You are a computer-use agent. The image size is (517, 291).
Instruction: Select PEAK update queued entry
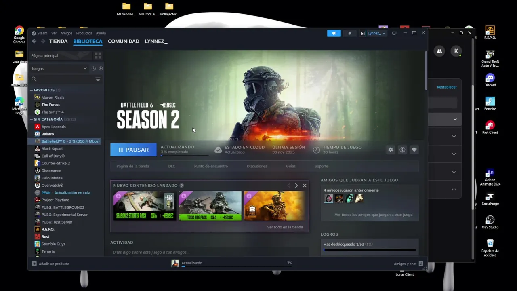click(x=66, y=193)
